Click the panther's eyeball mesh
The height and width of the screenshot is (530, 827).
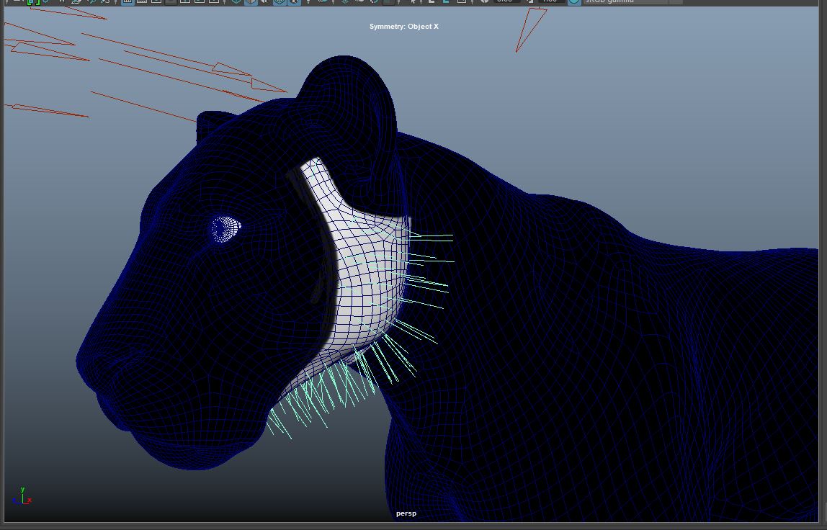pyautogui.click(x=225, y=228)
